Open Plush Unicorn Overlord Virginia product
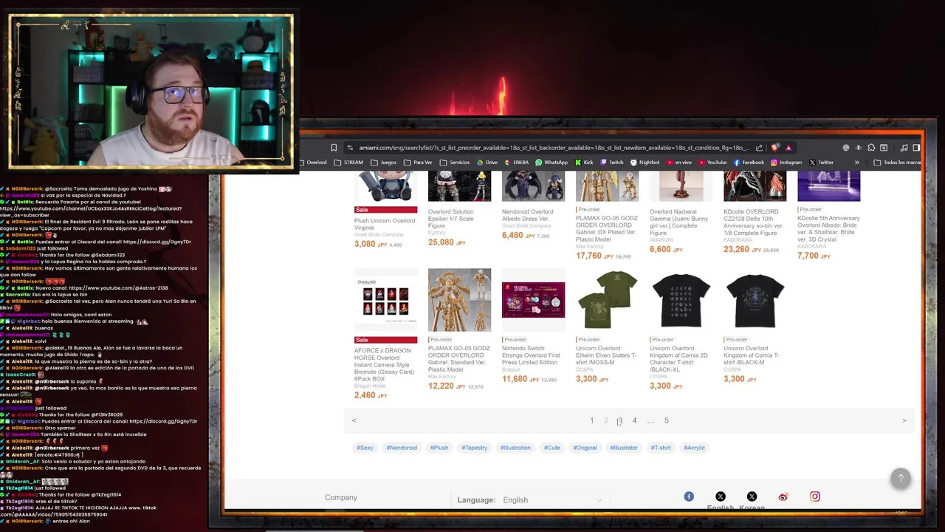945x532 pixels. pyautogui.click(x=384, y=224)
